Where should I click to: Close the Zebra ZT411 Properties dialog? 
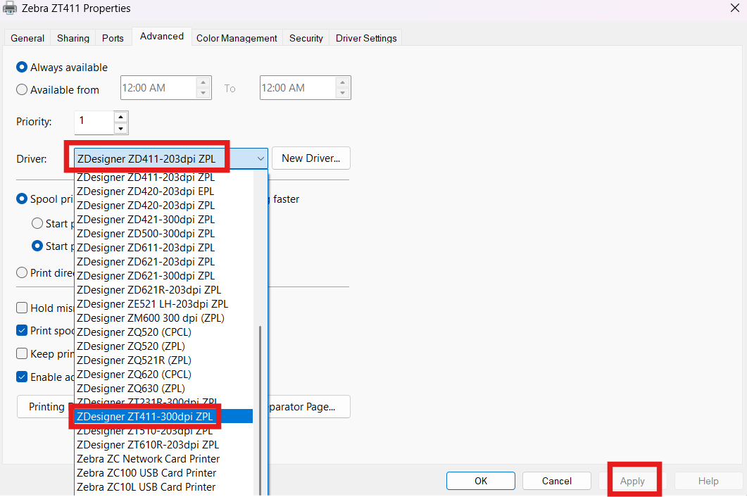734,8
